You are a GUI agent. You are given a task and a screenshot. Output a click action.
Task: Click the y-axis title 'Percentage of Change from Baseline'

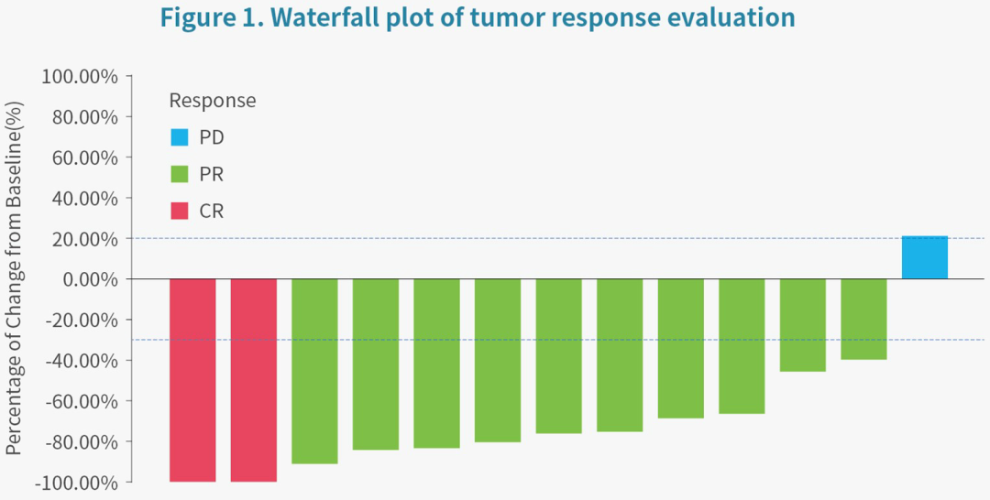pos(14,279)
